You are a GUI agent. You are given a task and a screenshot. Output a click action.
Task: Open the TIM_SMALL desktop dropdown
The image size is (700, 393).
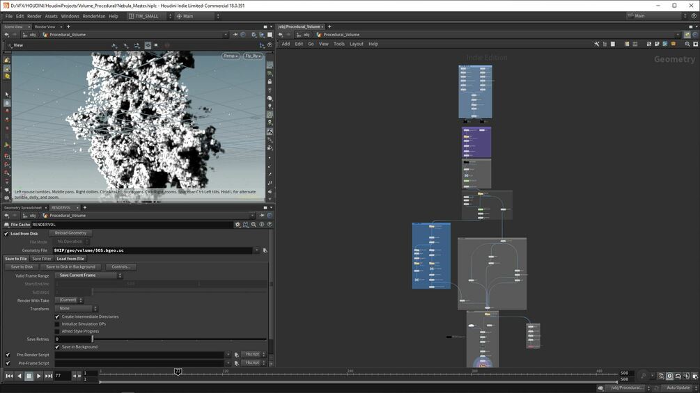(x=150, y=16)
